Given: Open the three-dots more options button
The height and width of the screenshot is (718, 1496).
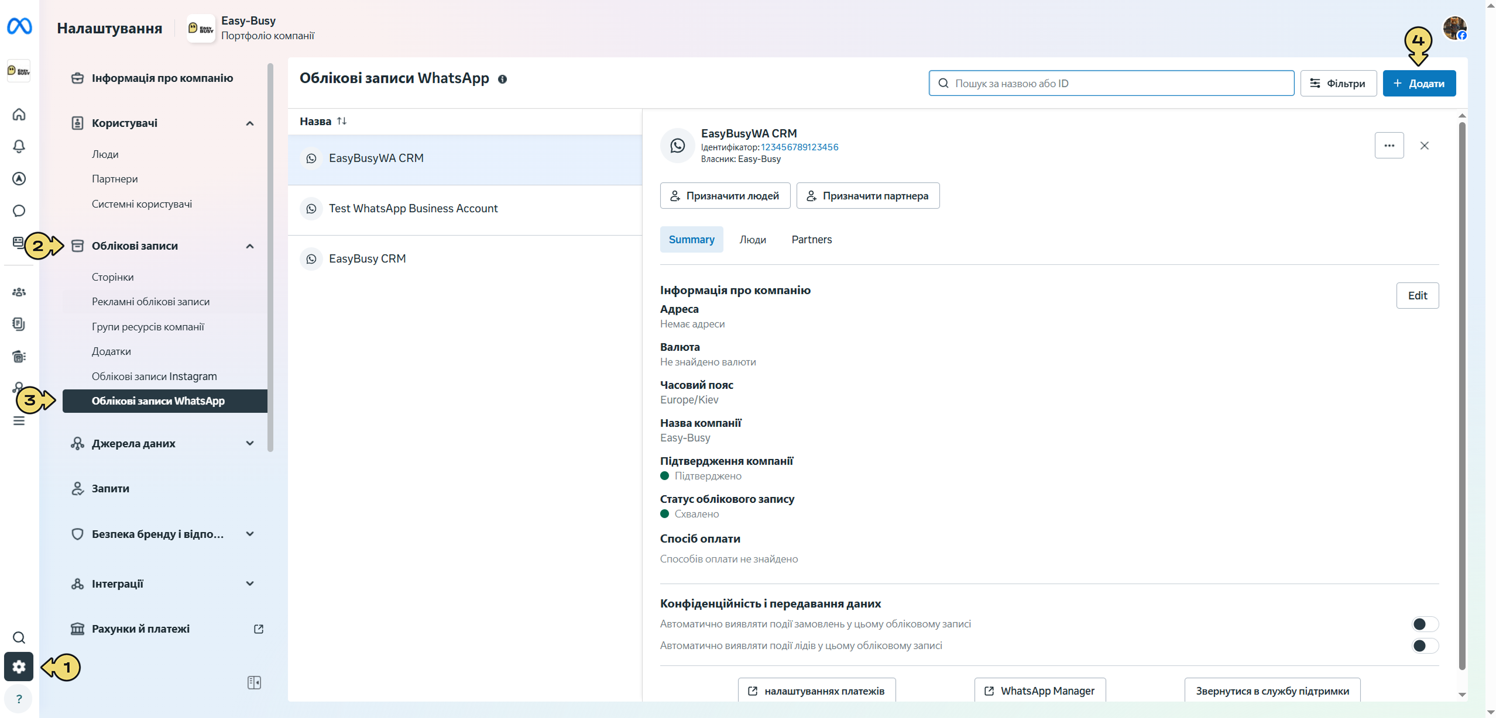Looking at the screenshot, I should coord(1389,146).
